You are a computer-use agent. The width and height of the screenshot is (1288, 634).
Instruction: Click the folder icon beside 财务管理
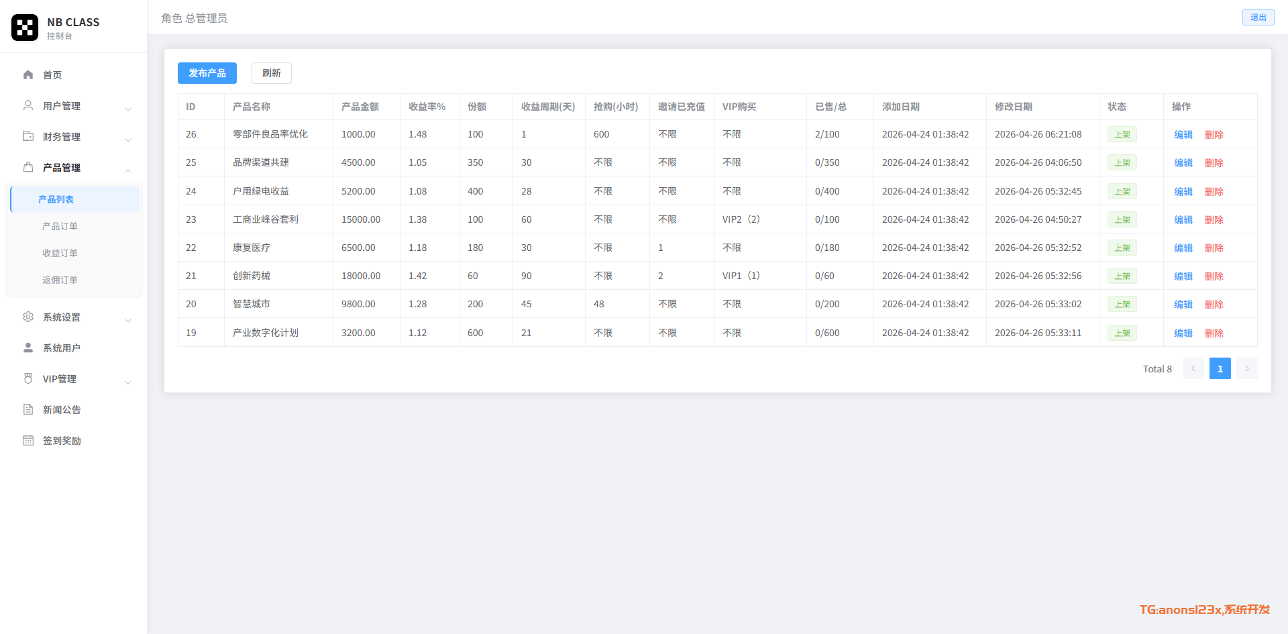click(x=28, y=136)
